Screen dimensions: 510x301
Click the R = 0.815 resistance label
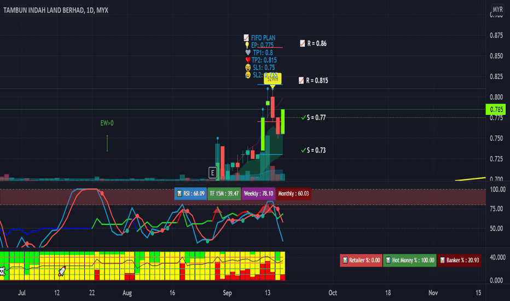click(317, 80)
